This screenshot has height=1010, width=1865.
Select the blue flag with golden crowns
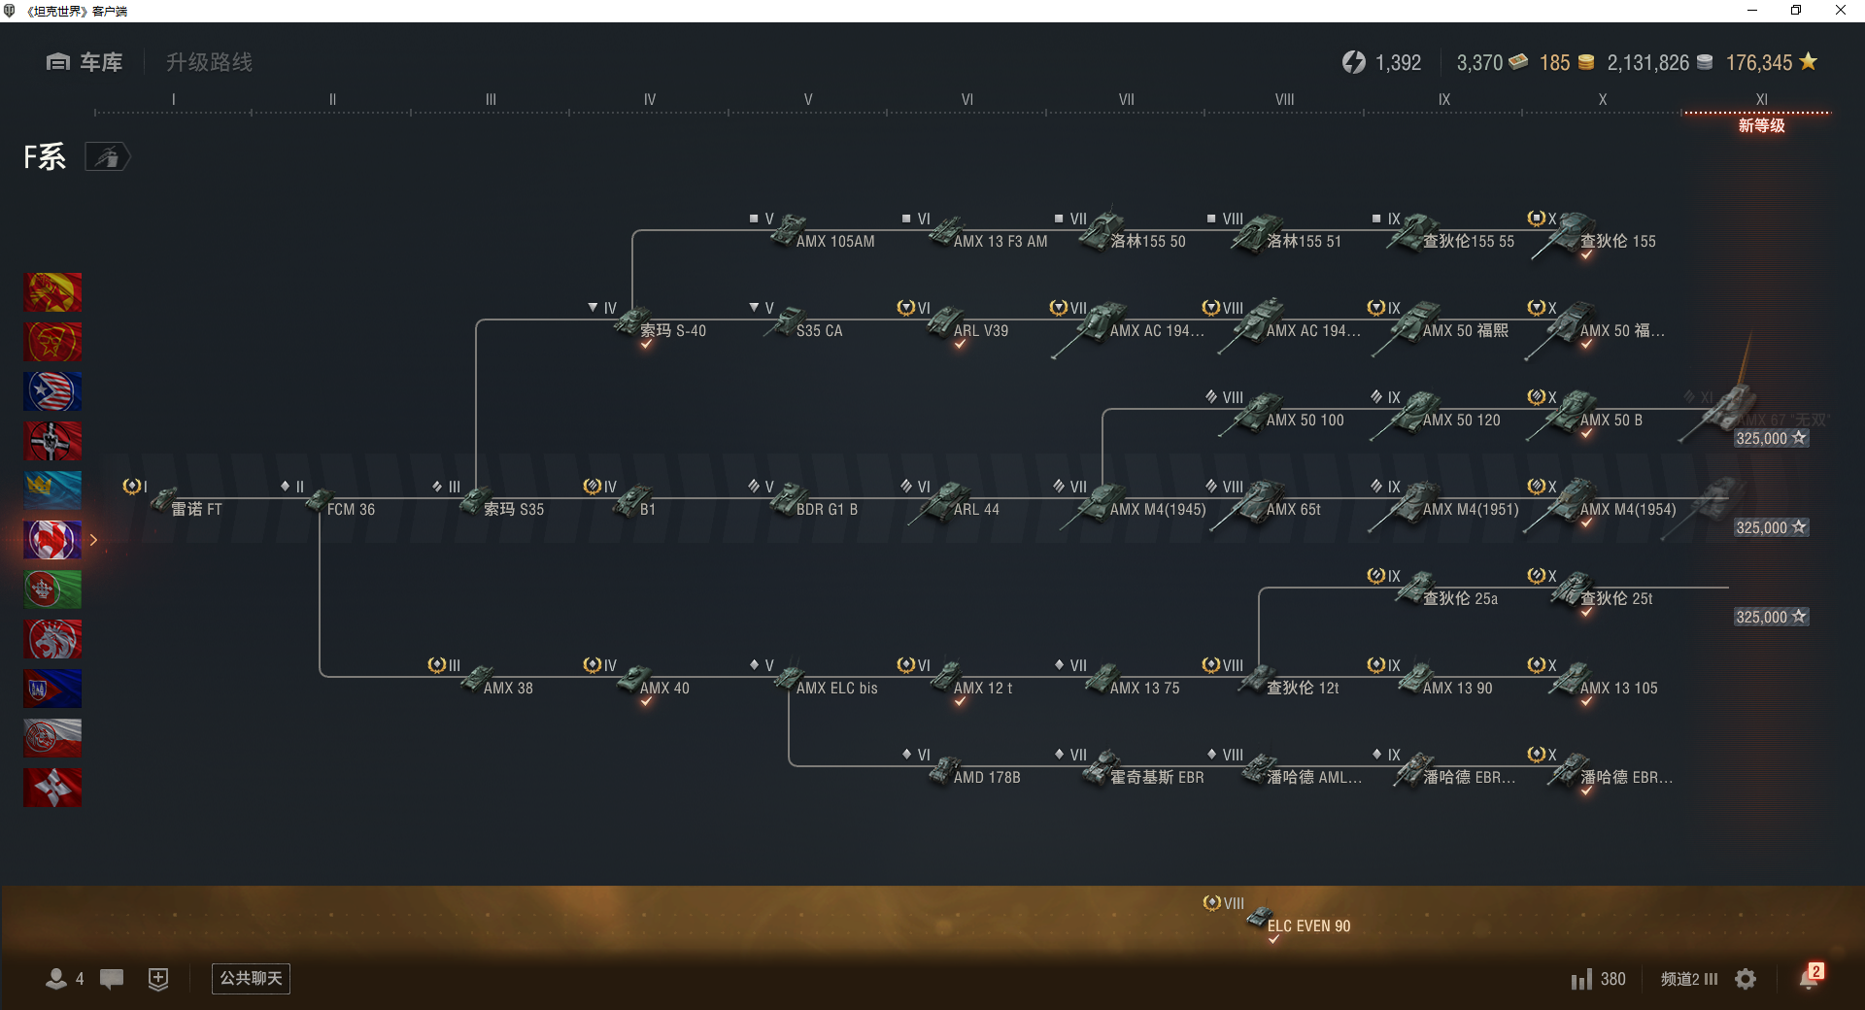click(52, 490)
